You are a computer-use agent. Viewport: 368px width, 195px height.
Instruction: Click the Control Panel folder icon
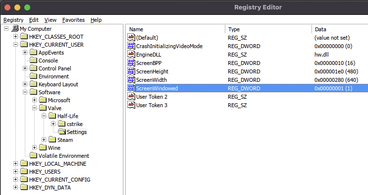[34, 68]
